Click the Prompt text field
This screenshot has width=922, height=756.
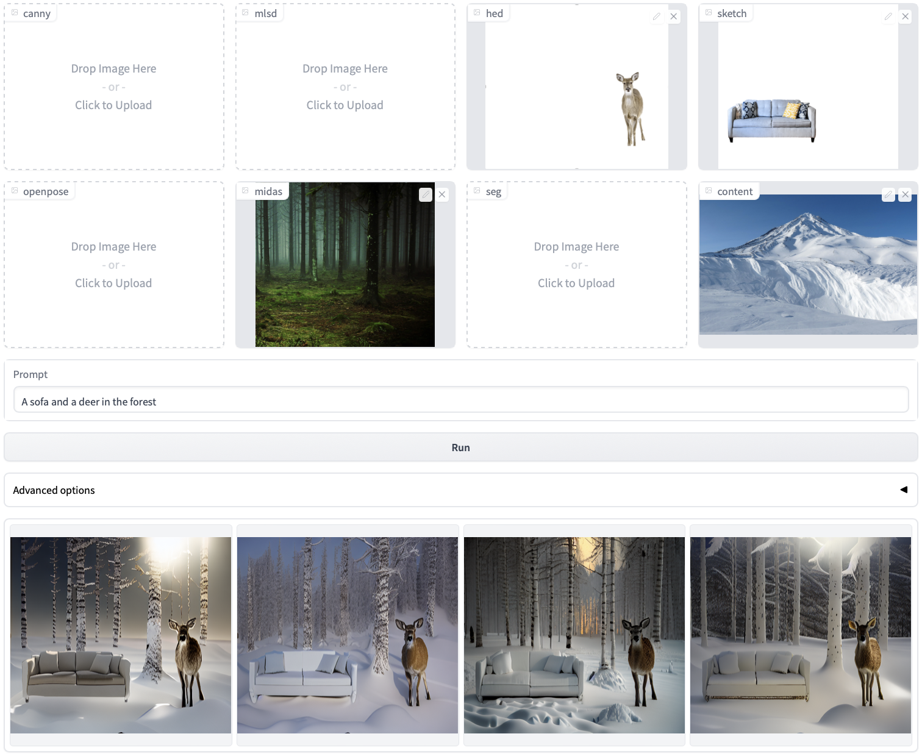click(x=461, y=401)
